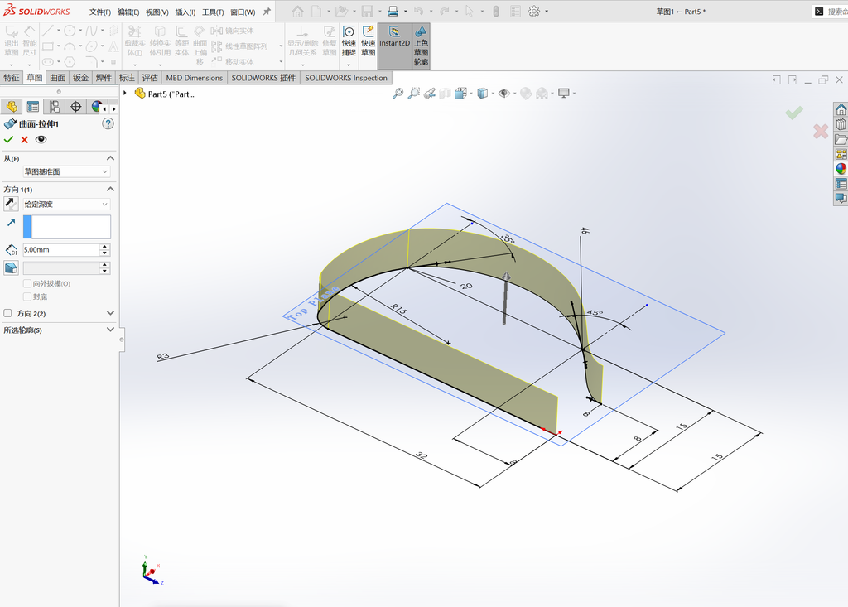
Task: Click the 5.00mm depth input field
Action: (61, 250)
